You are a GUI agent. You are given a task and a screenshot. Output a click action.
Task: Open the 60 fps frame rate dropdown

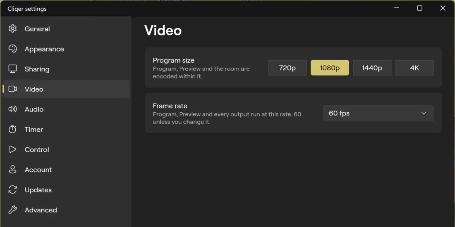(378, 113)
